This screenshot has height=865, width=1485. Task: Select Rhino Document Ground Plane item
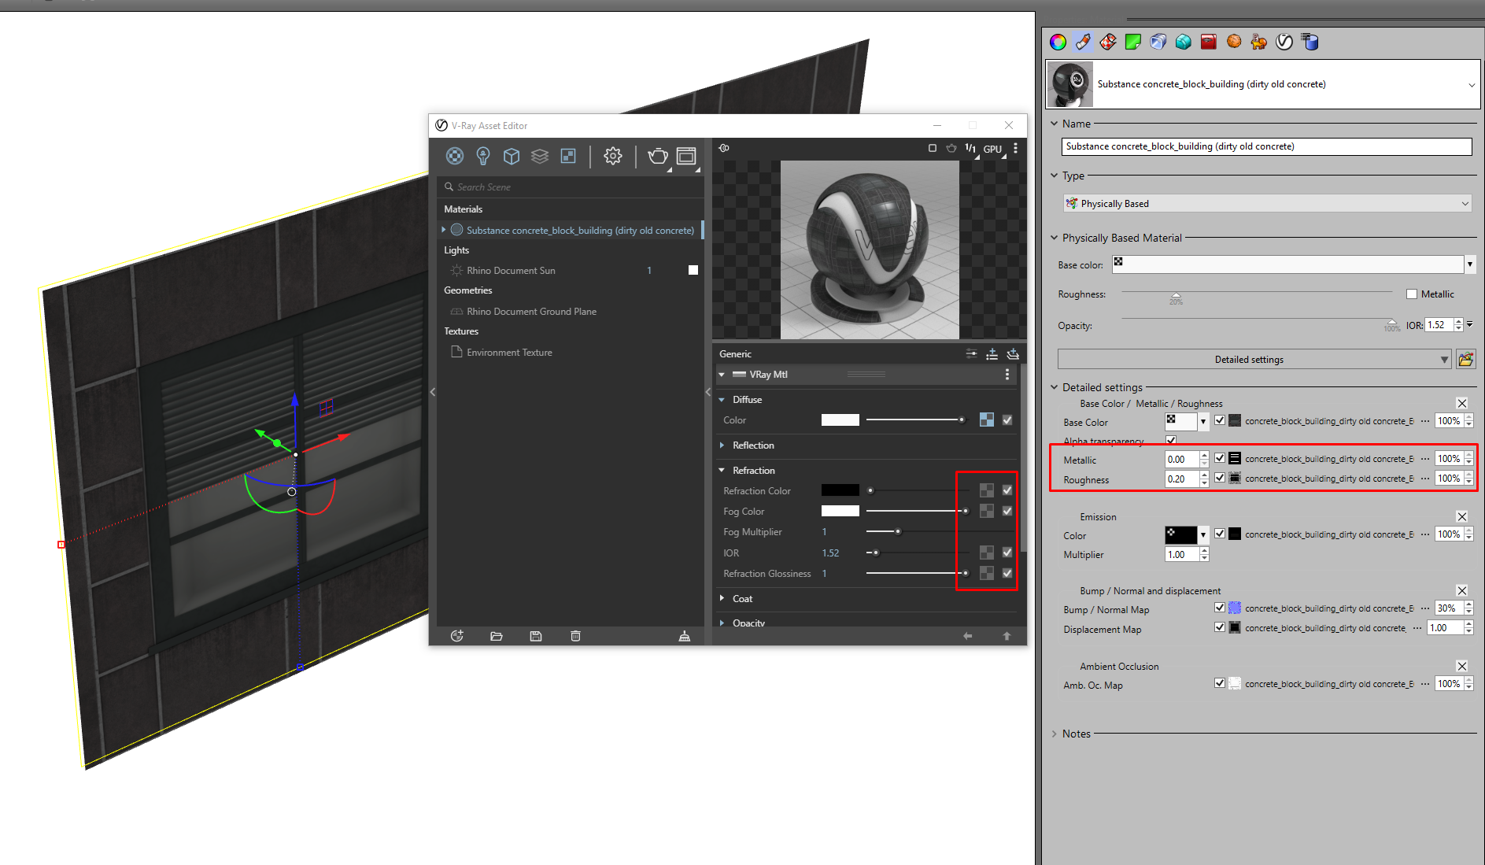tap(531, 312)
